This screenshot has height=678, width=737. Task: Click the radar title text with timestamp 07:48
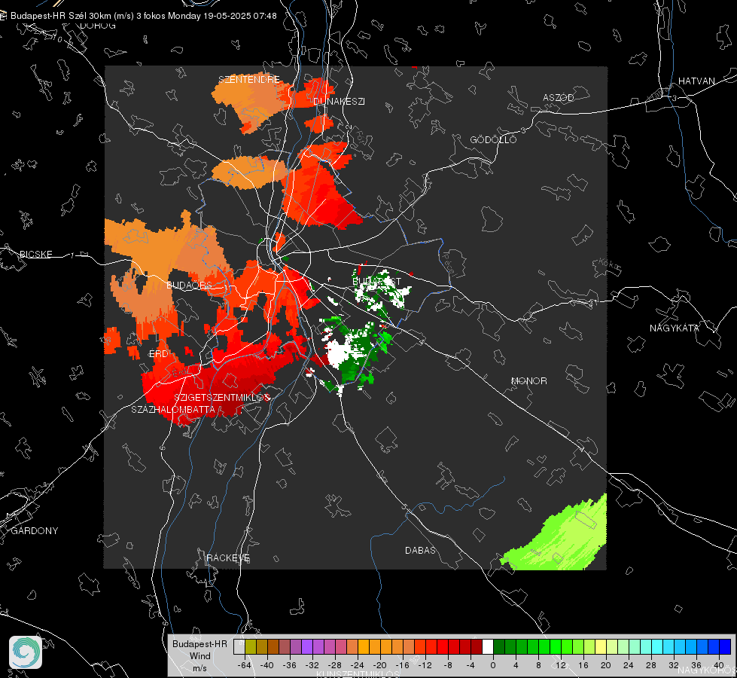click(143, 16)
